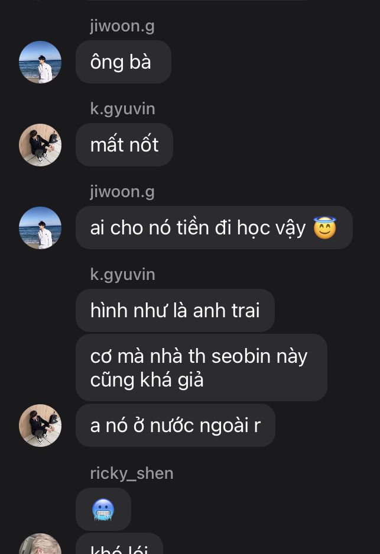Open the ricky_shen username label
This screenshot has height=554, width=380.
coord(132,474)
